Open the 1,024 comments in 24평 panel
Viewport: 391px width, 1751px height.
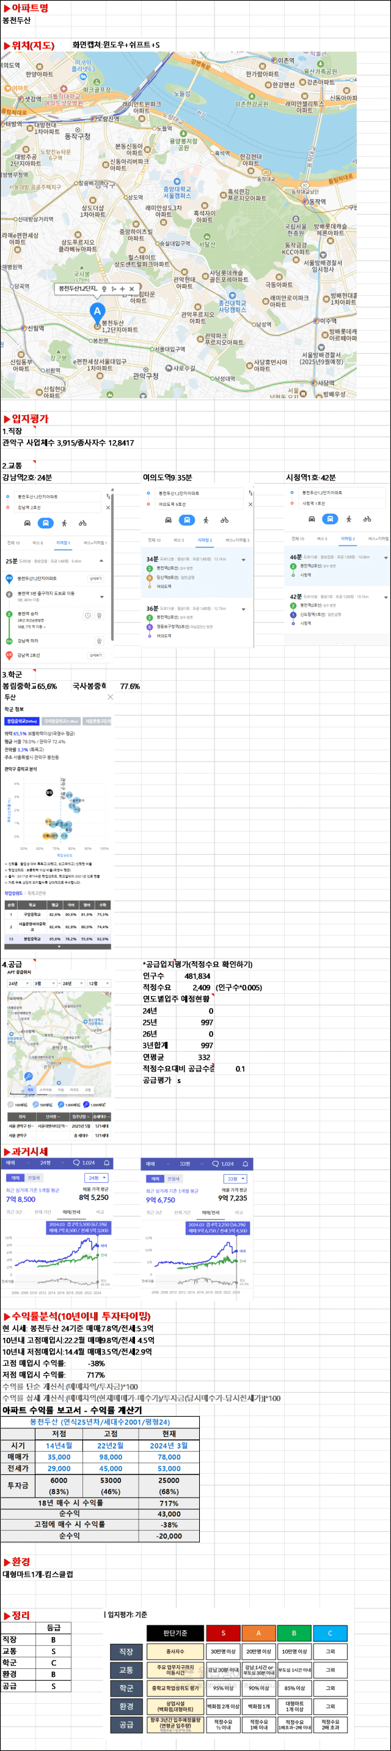(84, 1163)
